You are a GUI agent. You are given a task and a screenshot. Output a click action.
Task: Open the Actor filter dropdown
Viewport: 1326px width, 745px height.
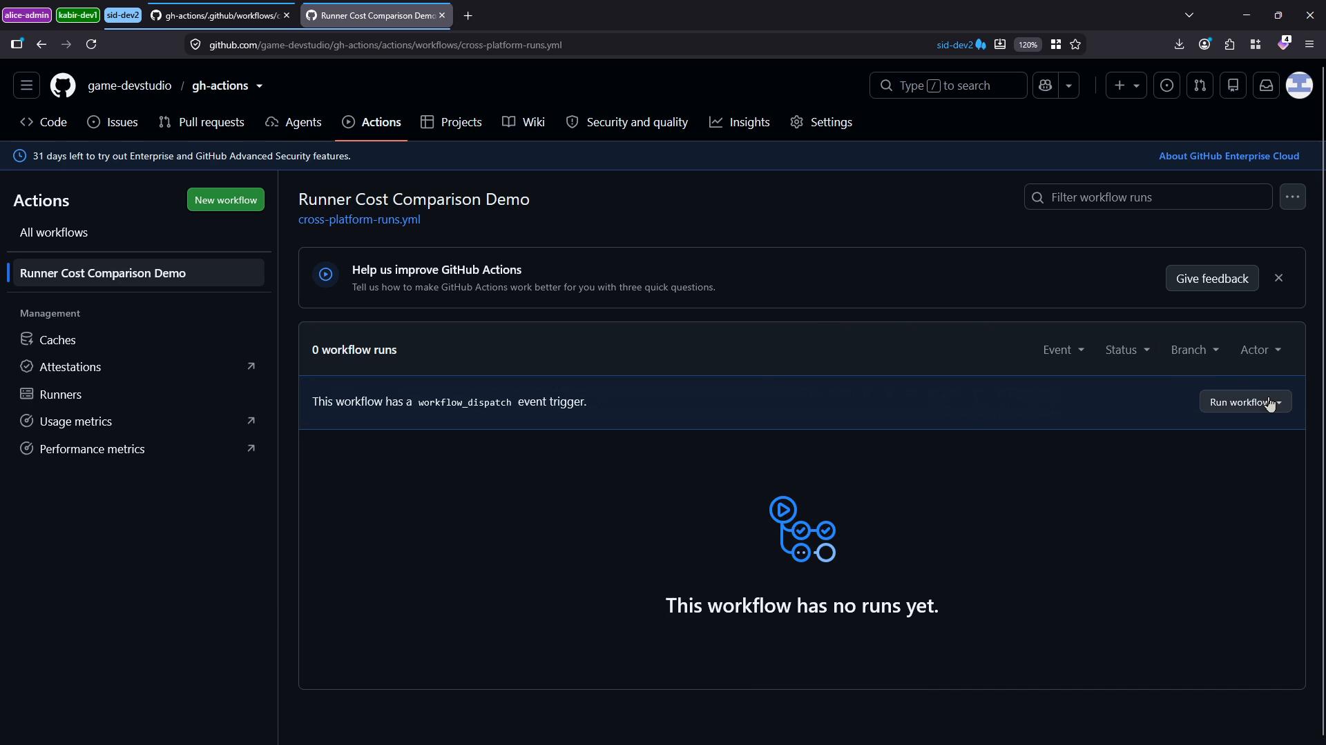tap(1260, 350)
